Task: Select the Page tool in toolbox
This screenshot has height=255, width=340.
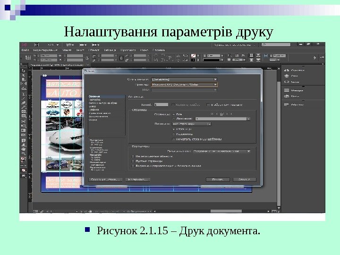Action: click(x=24, y=80)
